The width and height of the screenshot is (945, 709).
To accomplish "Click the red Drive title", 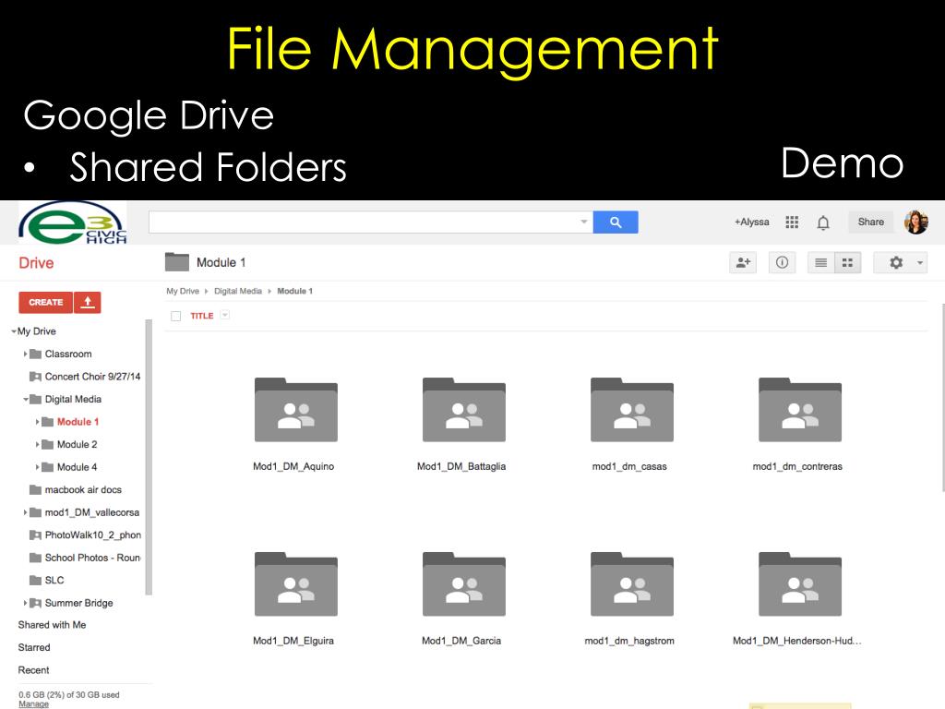I will pos(36,263).
